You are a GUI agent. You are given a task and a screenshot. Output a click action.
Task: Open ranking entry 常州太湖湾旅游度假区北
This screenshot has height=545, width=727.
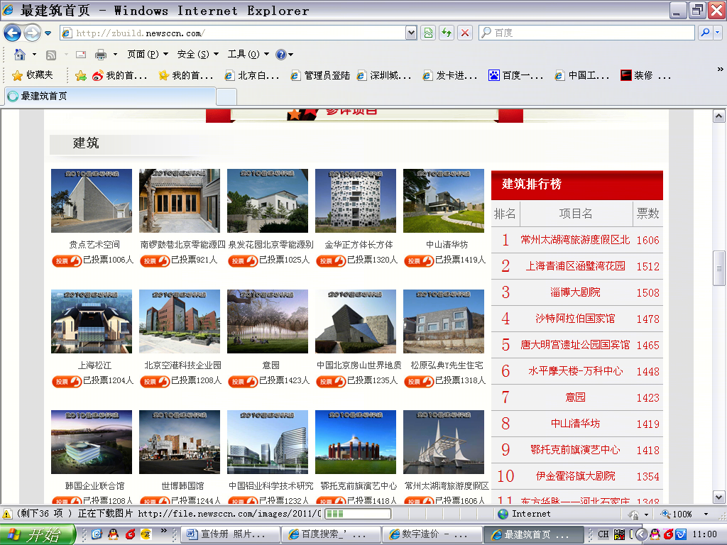575,240
